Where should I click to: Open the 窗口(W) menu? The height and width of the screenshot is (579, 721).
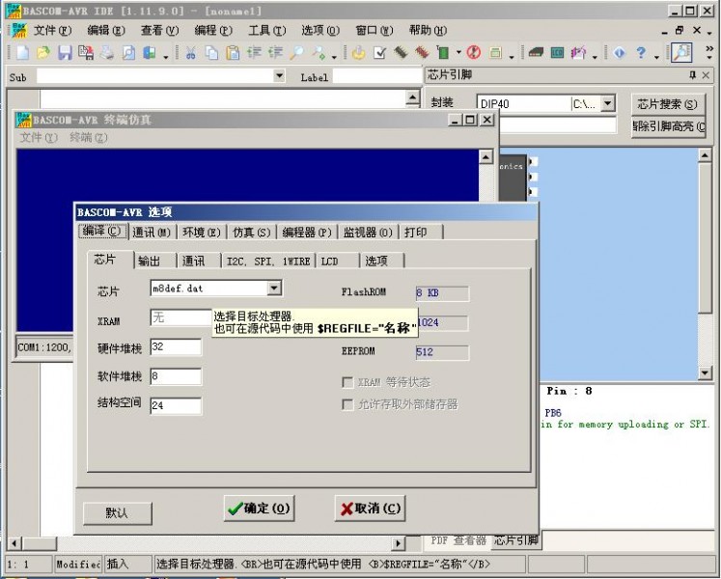tap(374, 30)
